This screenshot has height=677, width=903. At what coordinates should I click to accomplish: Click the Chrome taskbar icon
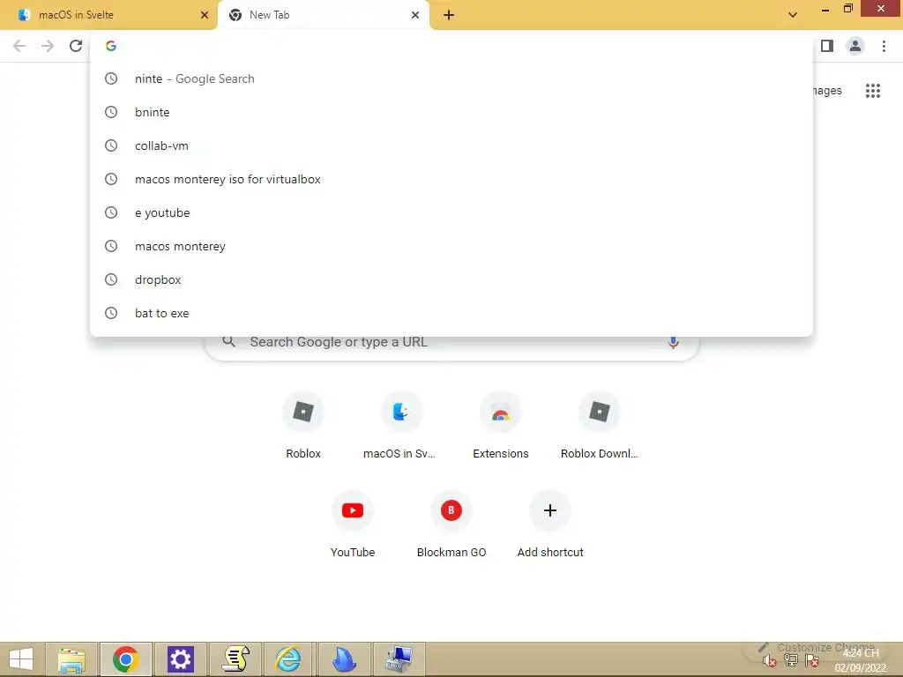click(x=126, y=659)
